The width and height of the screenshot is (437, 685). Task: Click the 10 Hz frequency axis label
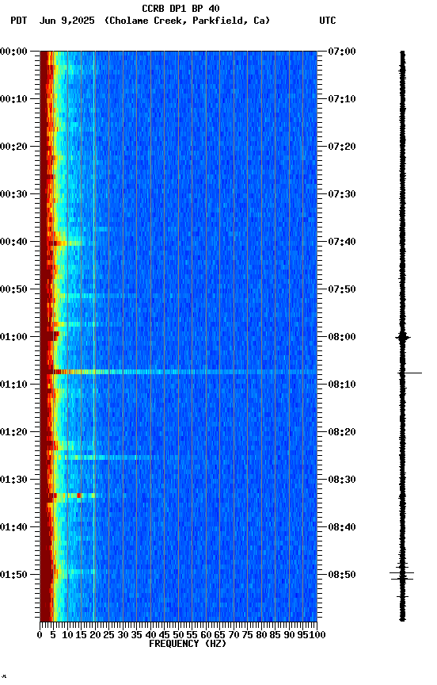click(x=67, y=635)
